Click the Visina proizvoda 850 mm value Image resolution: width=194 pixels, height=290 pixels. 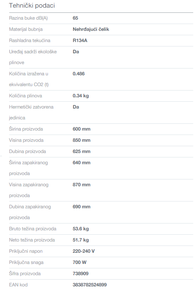pyautogui.click(x=81, y=140)
